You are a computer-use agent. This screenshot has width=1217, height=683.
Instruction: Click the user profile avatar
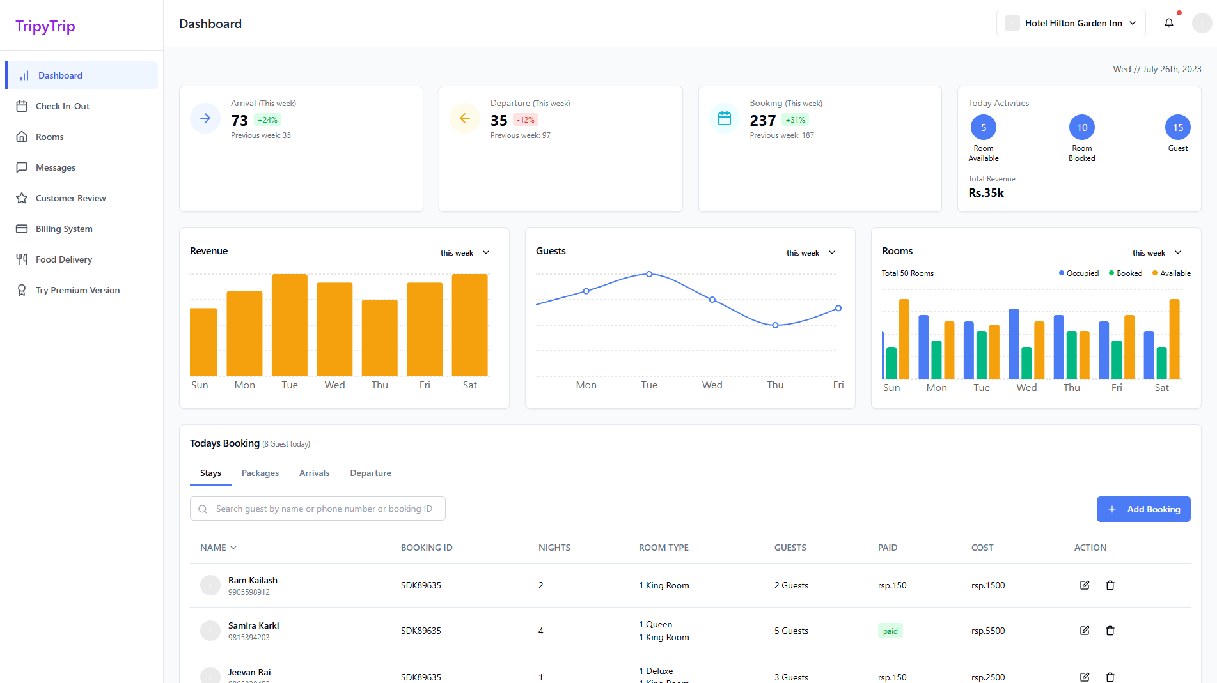coord(1201,23)
